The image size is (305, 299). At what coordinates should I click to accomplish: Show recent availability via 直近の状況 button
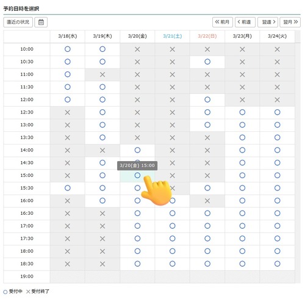[18, 22]
